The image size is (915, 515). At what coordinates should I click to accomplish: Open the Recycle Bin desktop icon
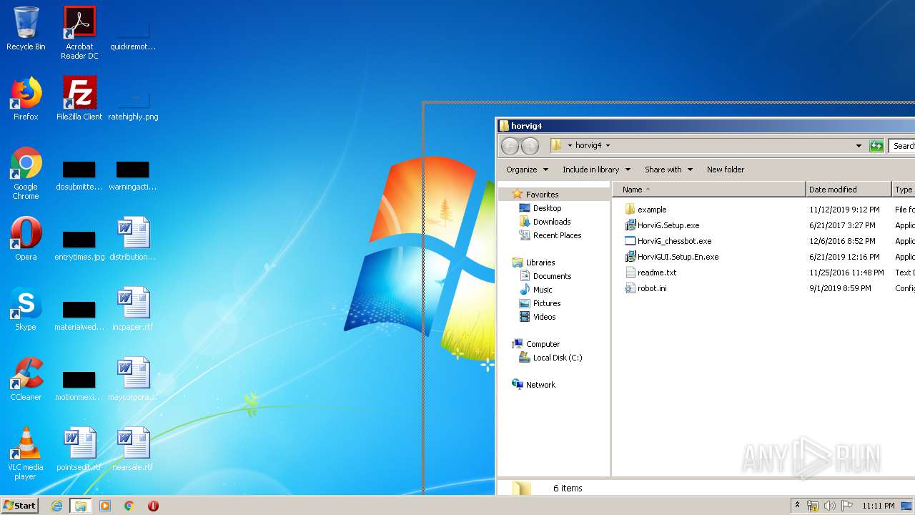(x=26, y=29)
